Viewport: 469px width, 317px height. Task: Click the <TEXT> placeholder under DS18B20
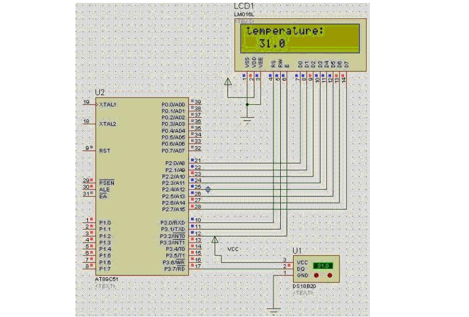[x=303, y=293]
